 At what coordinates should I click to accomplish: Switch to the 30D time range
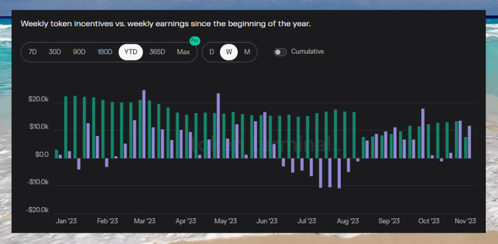coord(55,52)
